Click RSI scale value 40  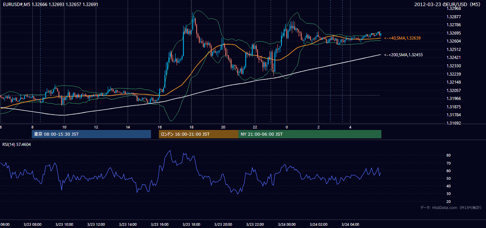(x=448, y=186)
